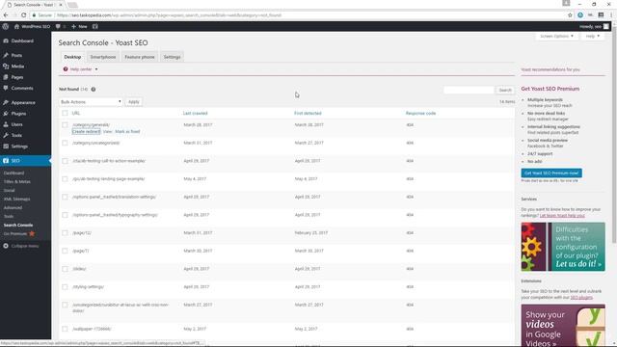The width and height of the screenshot is (617, 347).
Task: Click Get Yoast SEO Premium now button
Action: (x=551, y=173)
